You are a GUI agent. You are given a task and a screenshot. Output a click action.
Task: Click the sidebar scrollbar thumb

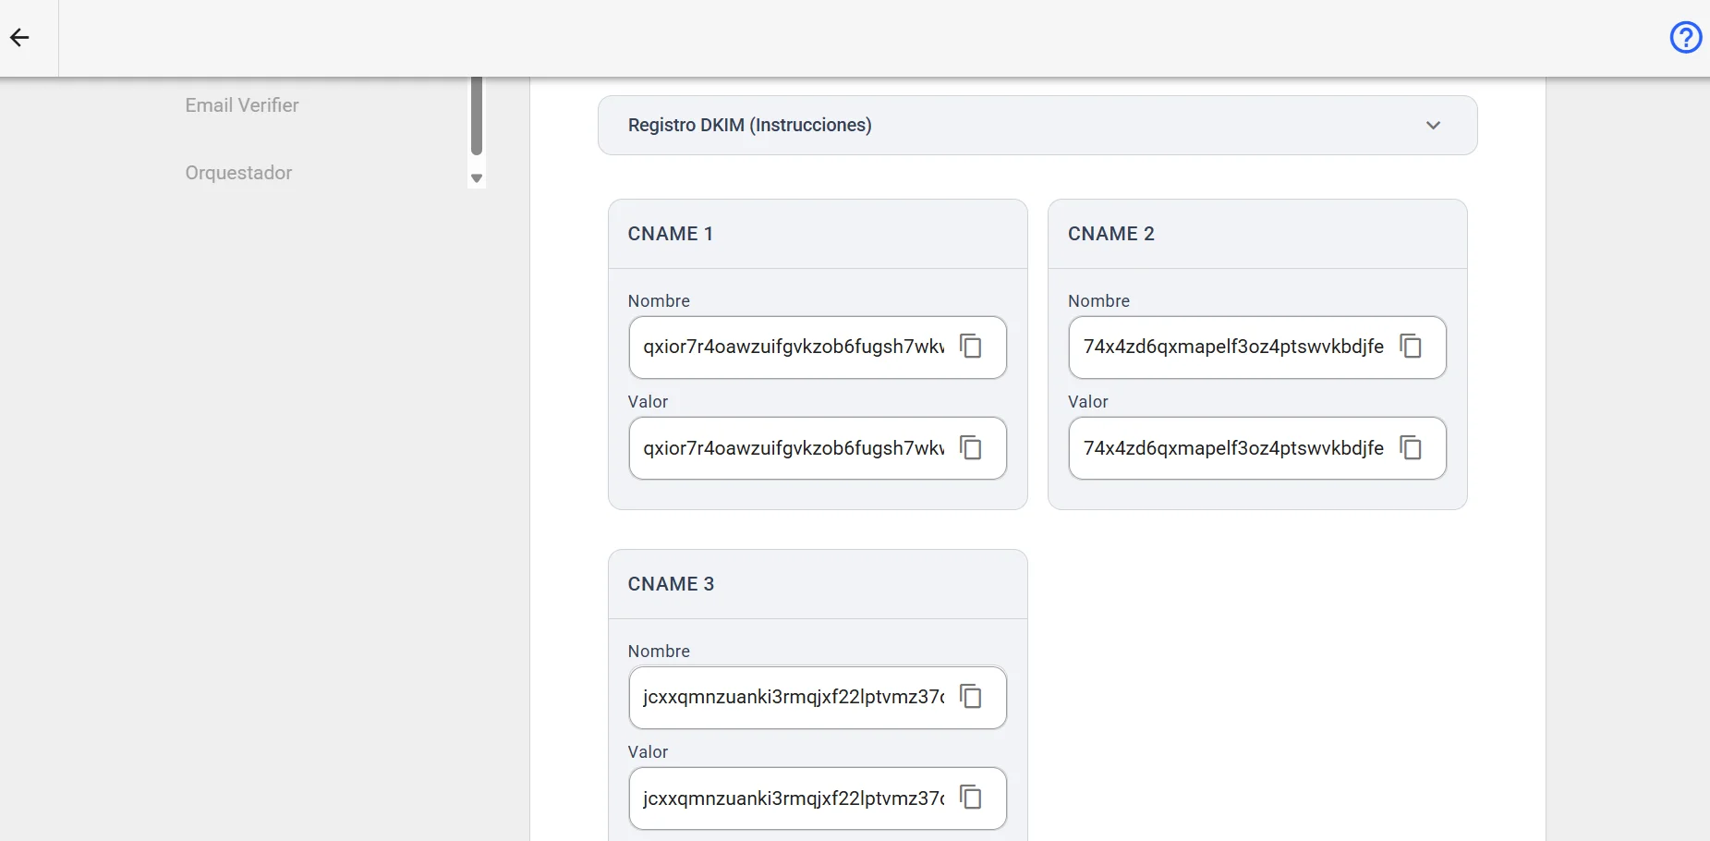click(477, 116)
